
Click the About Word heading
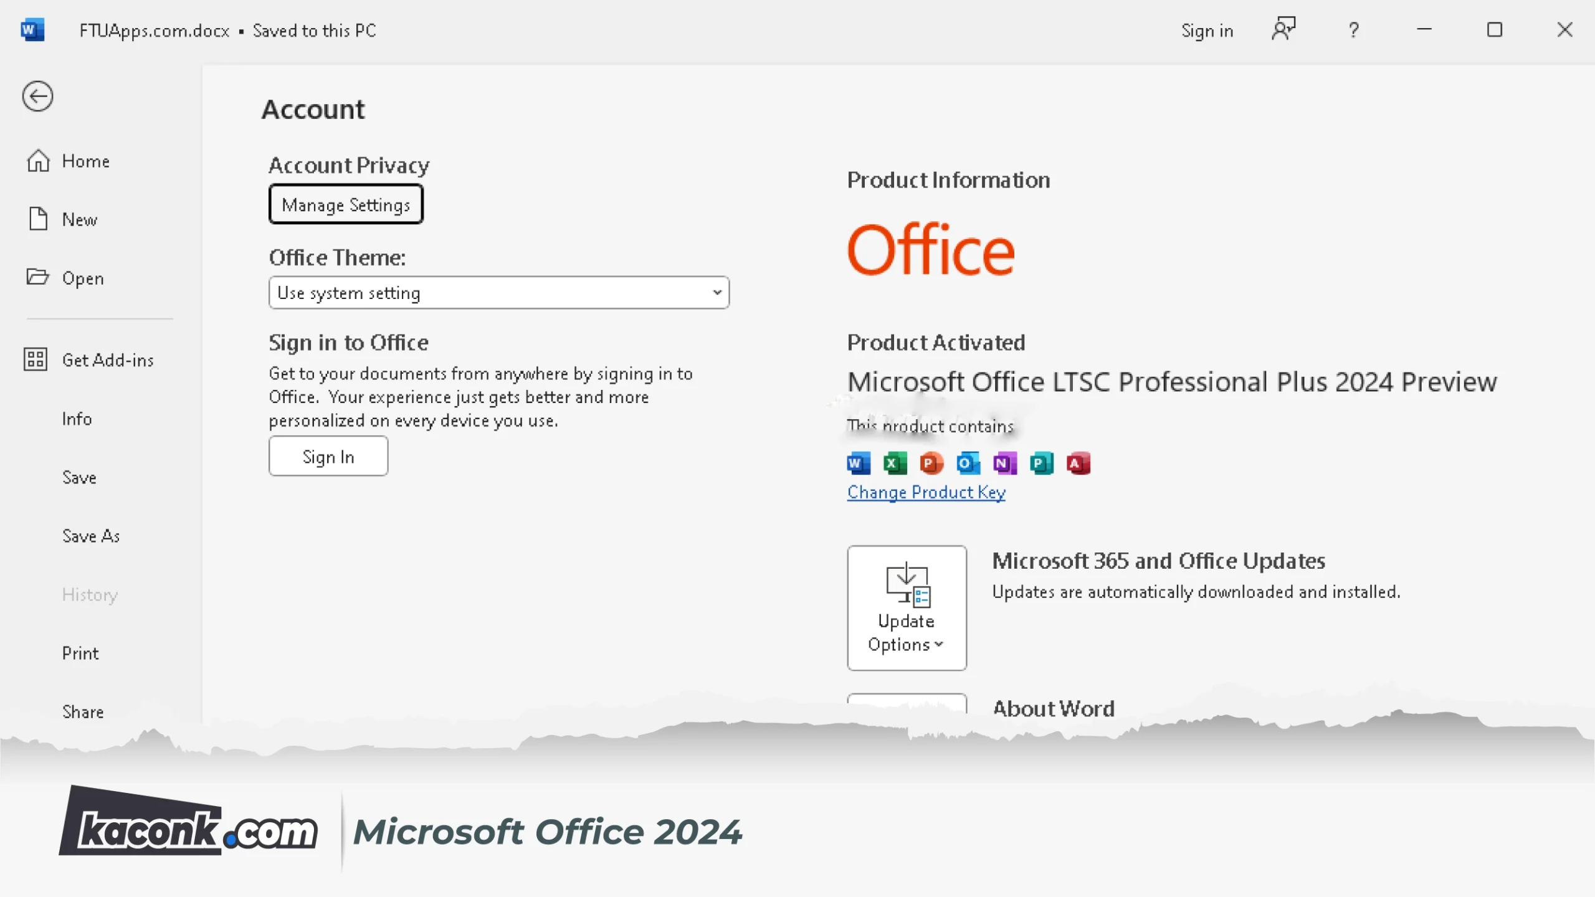[x=1054, y=709]
